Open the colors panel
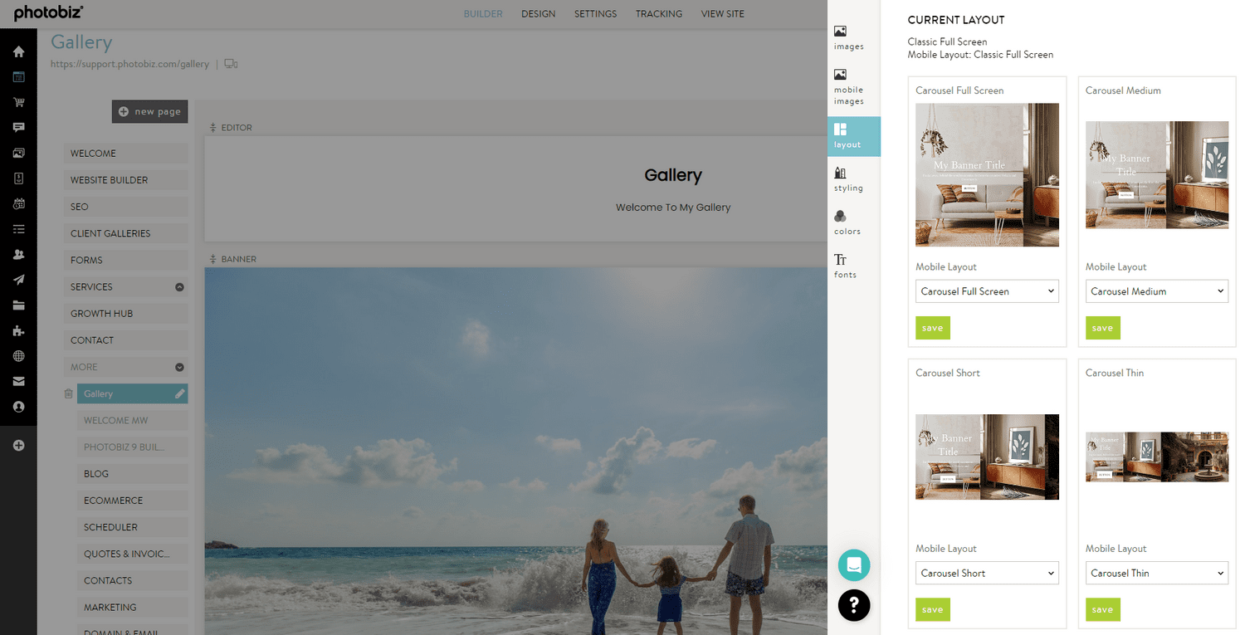The image size is (1245, 635). [x=848, y=222]
